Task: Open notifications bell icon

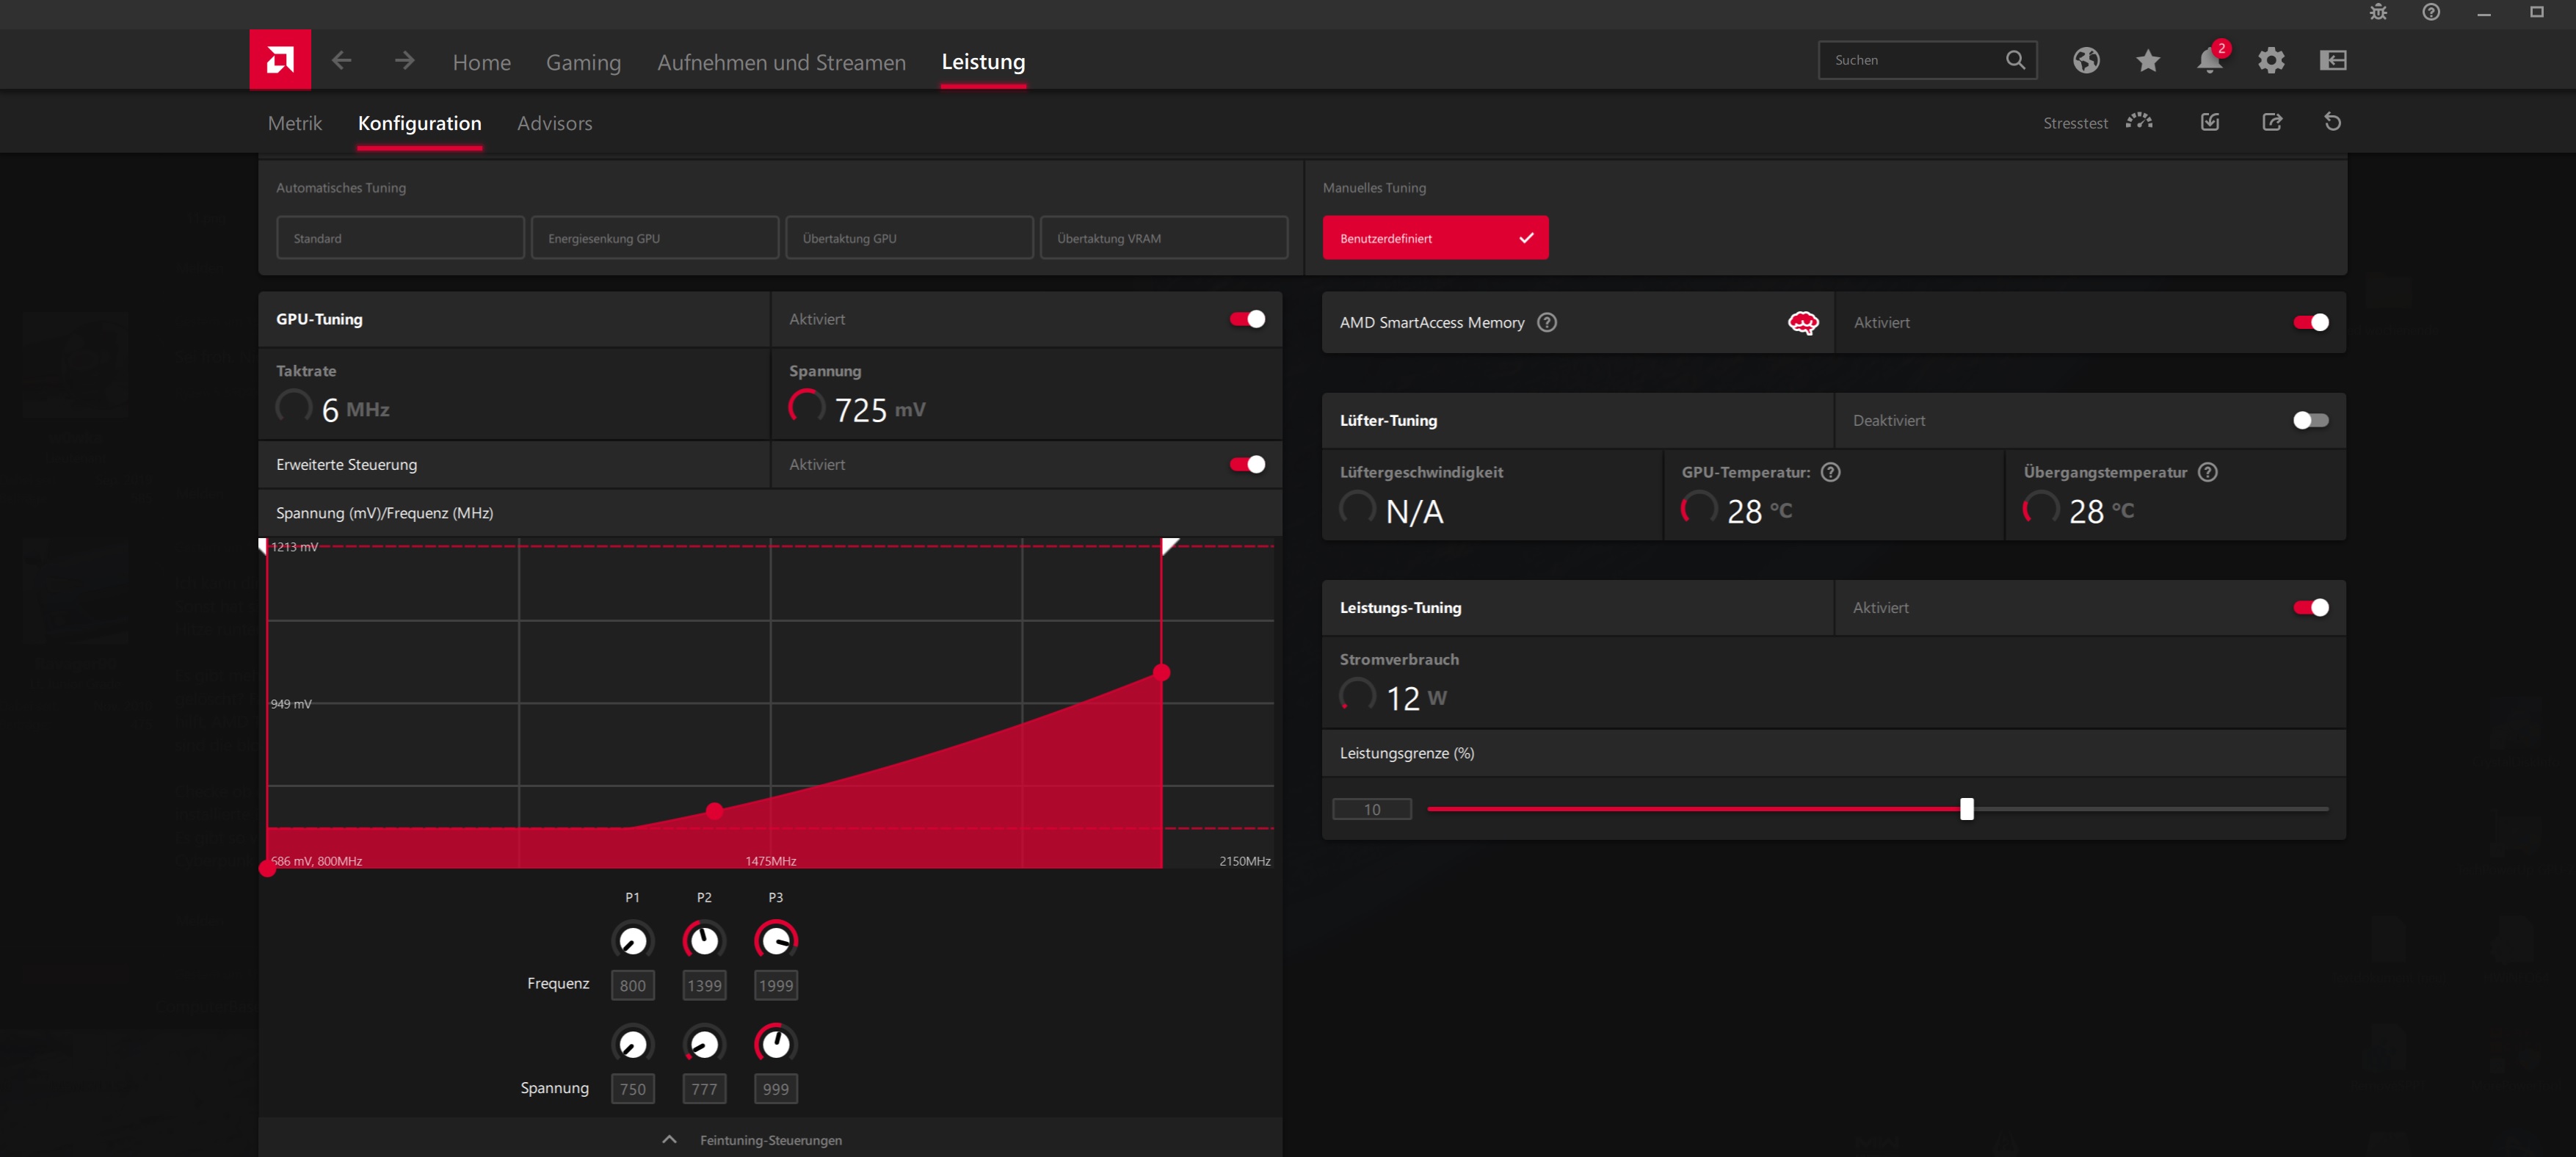Action: [2209, 61]
